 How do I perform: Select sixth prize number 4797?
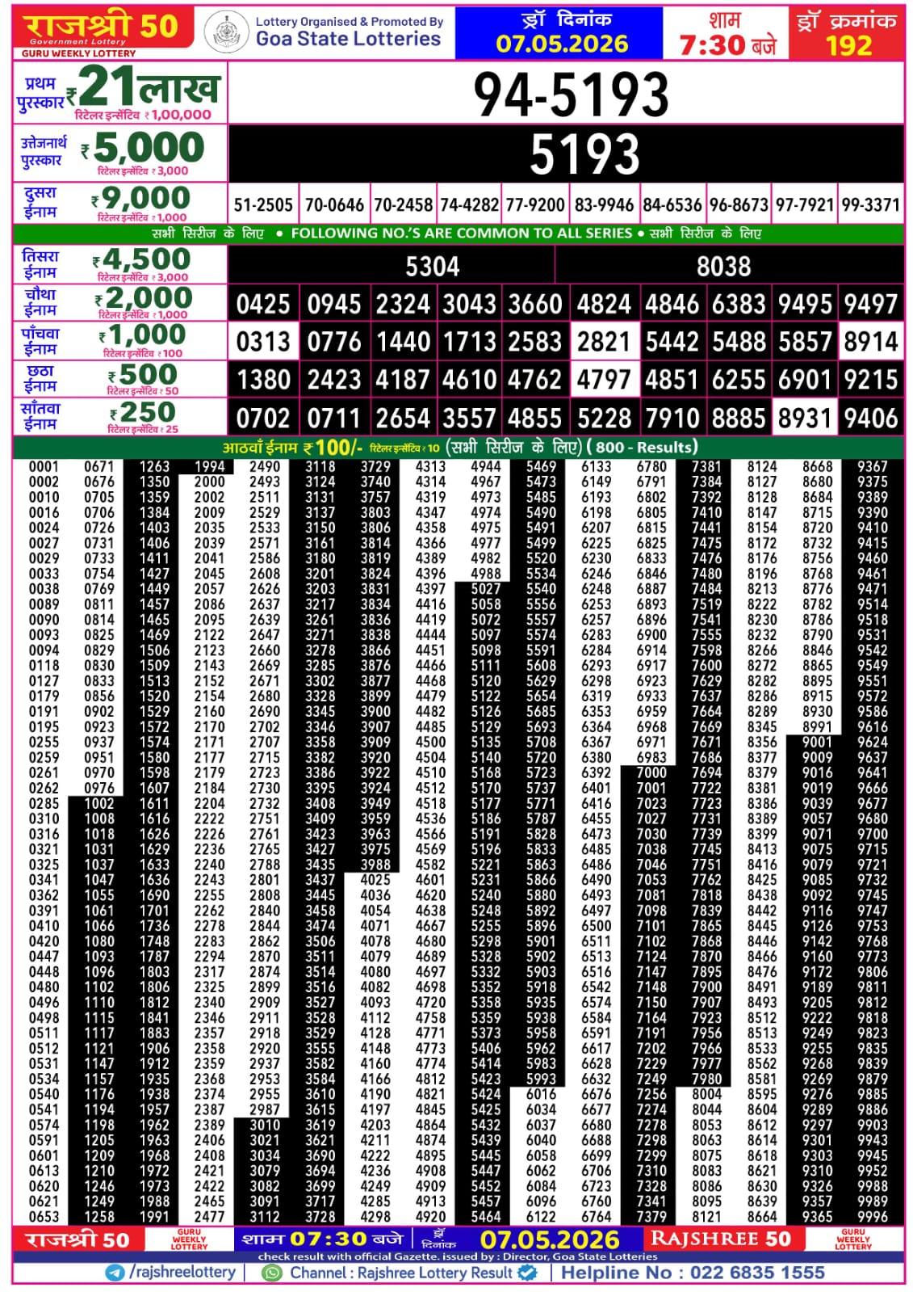604,380
